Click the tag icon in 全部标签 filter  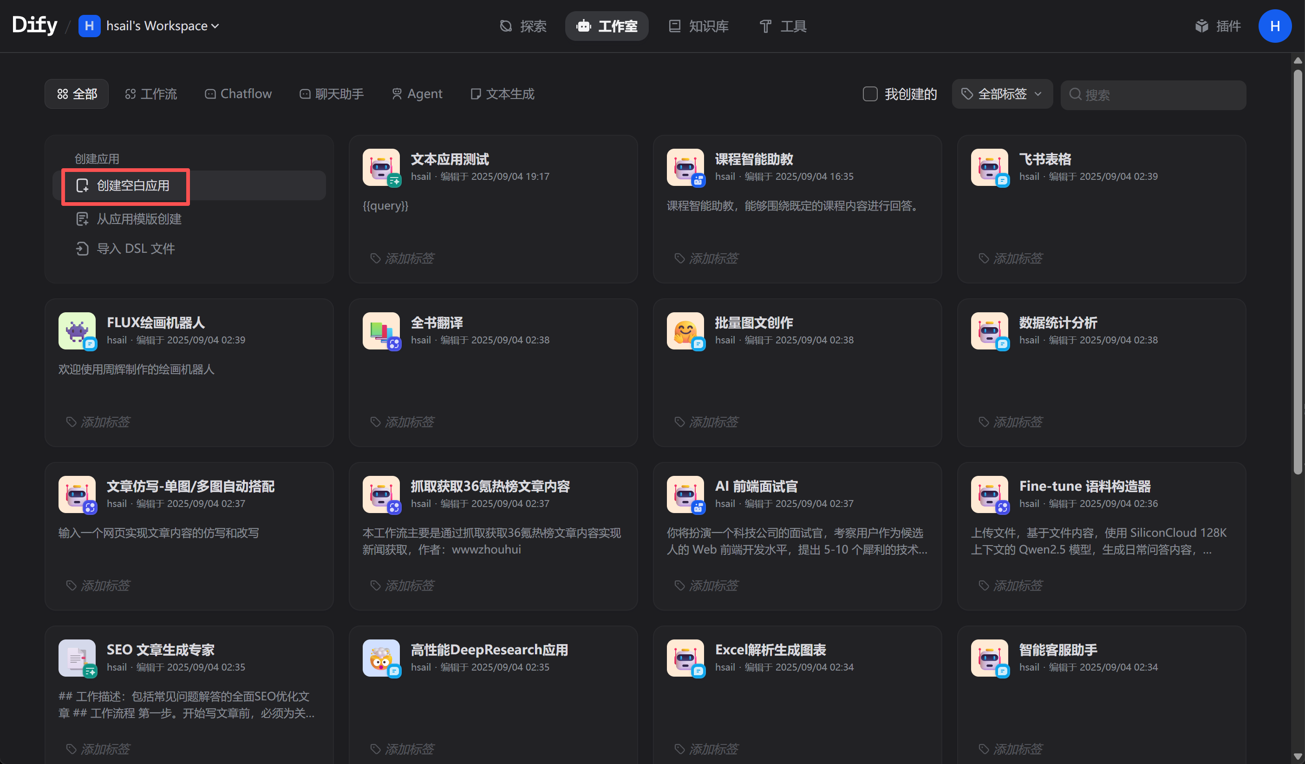[966, 94]
